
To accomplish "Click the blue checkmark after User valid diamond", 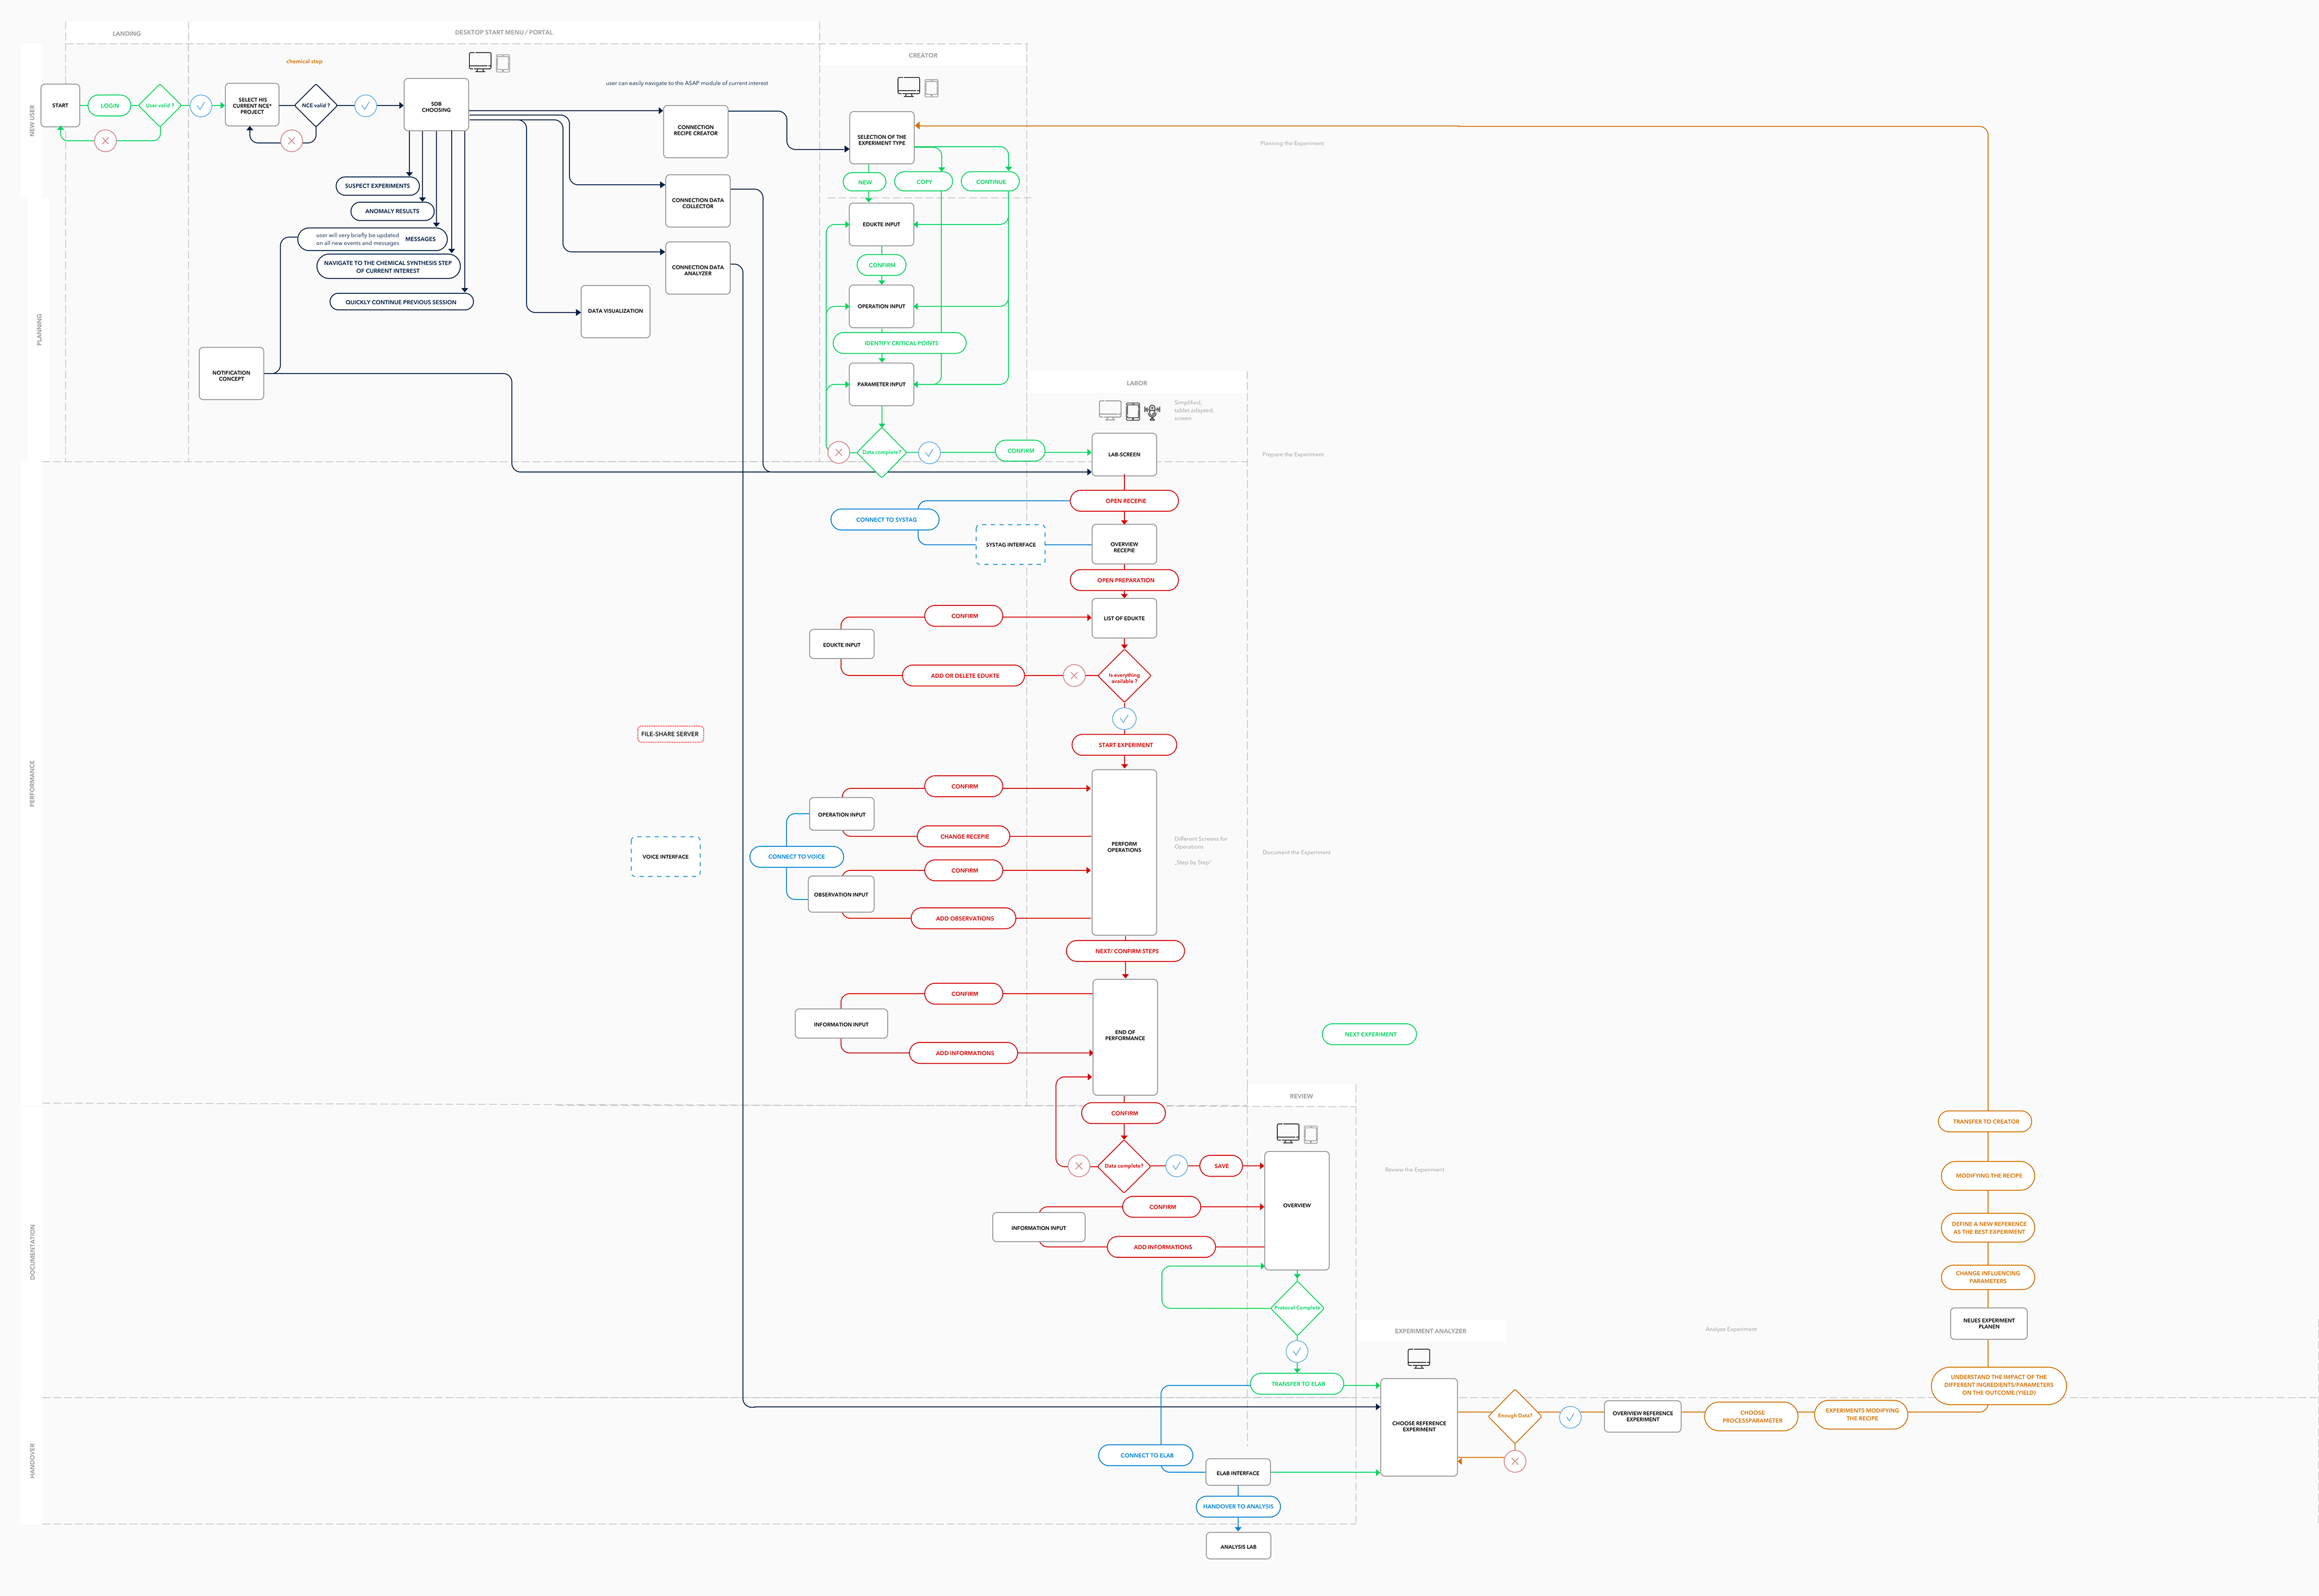I will click(201, 106).
